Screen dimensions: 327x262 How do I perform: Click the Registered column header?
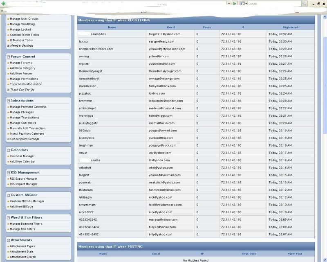click(291, 27)
